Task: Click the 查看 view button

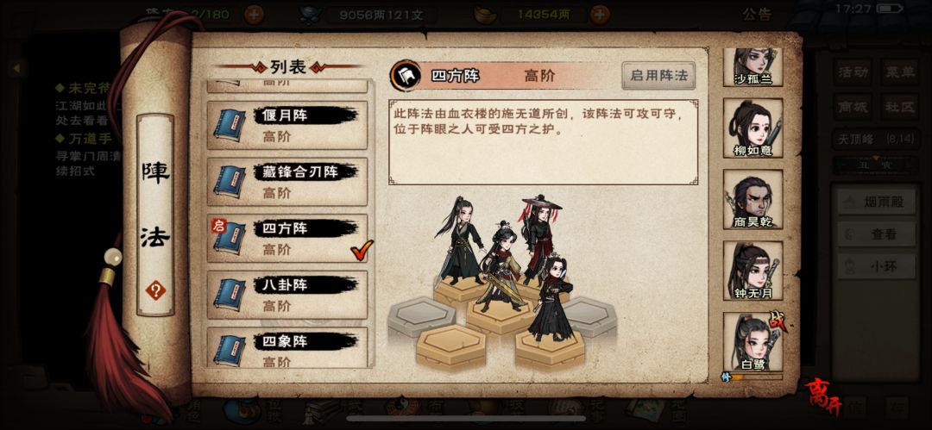Action: (x=876, y=234)
